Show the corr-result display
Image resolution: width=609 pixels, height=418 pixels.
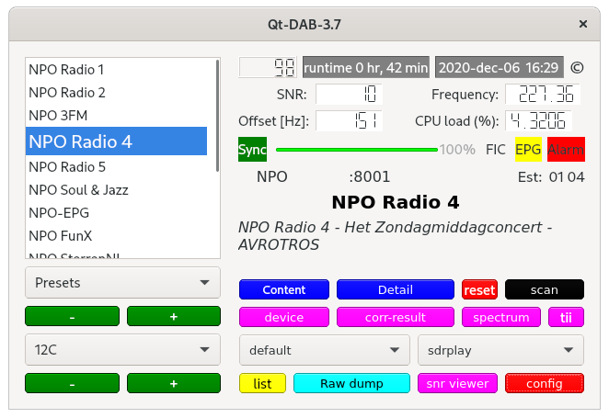(x=396, y=317)
